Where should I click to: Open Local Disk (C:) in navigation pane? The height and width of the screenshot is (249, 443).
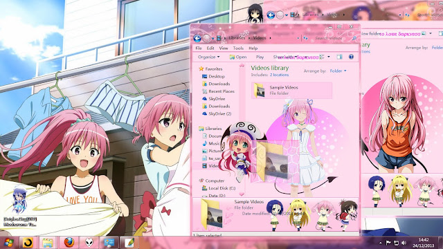pyautogui.click(x=221, y=188)
